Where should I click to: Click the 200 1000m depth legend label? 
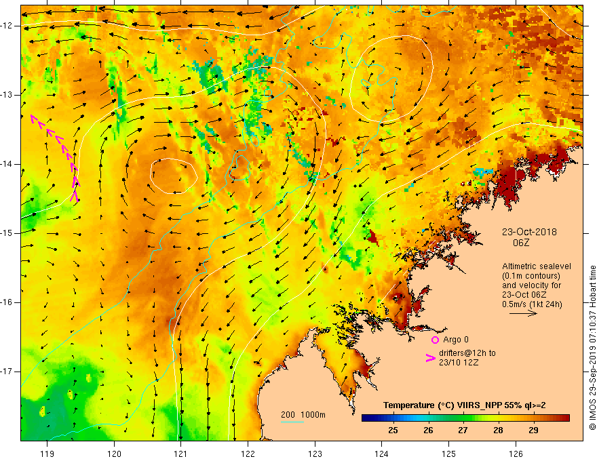click(x=303, y=415)
